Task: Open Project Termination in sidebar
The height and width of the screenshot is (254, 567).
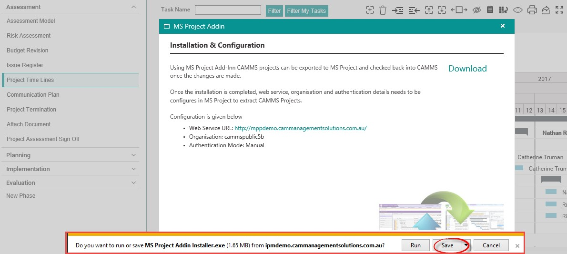Action: click(31, 110)
